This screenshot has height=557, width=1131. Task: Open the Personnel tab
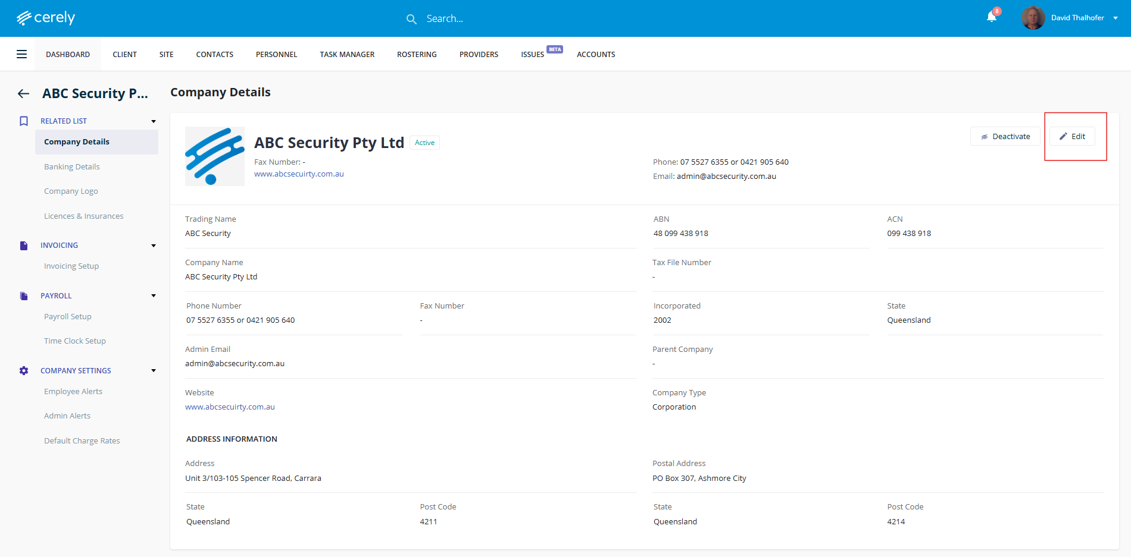point(277,54)
